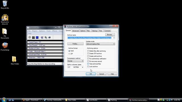Screen dimensions: 182x102
Task: Enable Create solid archive
Action: click(88, 56)
